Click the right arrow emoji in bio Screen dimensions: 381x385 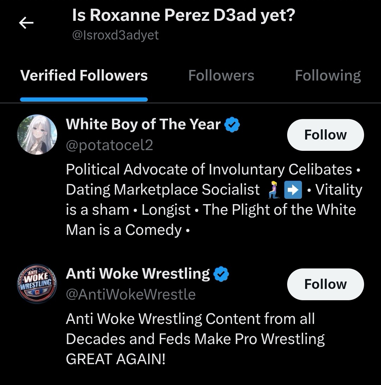click(x=293, y=190)
